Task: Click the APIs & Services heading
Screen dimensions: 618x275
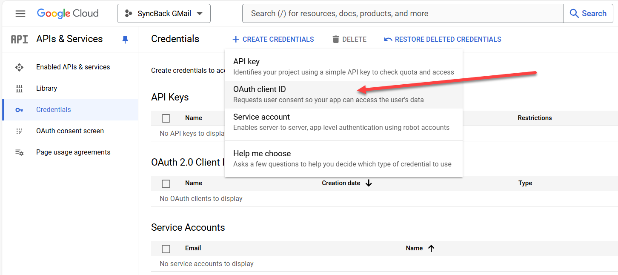Action: [69, 39]
